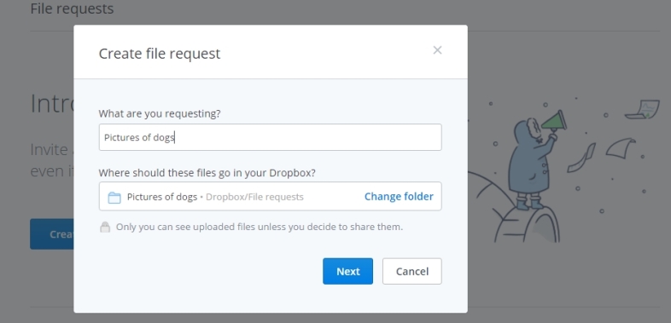Click the 'Dropbox/File requests' path text
The height and width of the screenshot is (323, 671).
254,197
